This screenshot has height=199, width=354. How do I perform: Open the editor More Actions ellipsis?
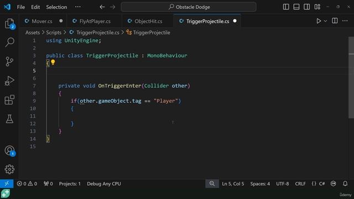point(345,21)
